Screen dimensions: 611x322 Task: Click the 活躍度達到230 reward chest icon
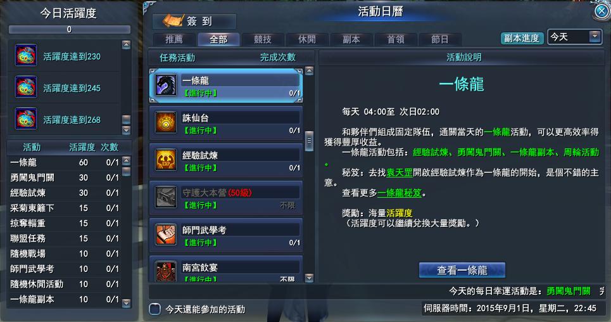pos(26,55)
